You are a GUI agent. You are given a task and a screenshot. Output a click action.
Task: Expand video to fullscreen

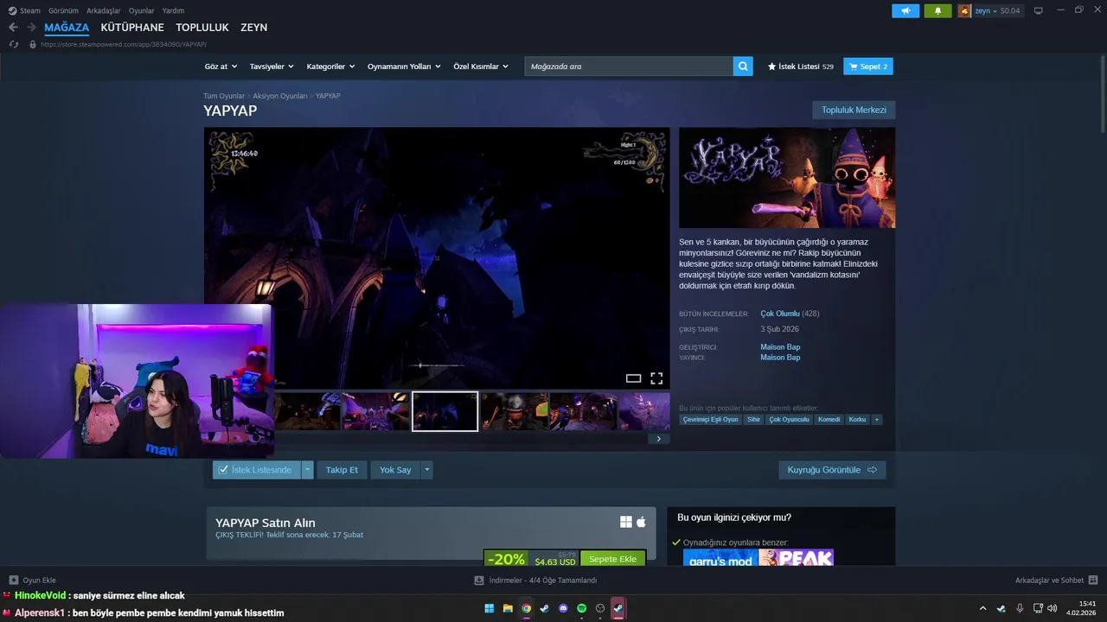[656, 378]
